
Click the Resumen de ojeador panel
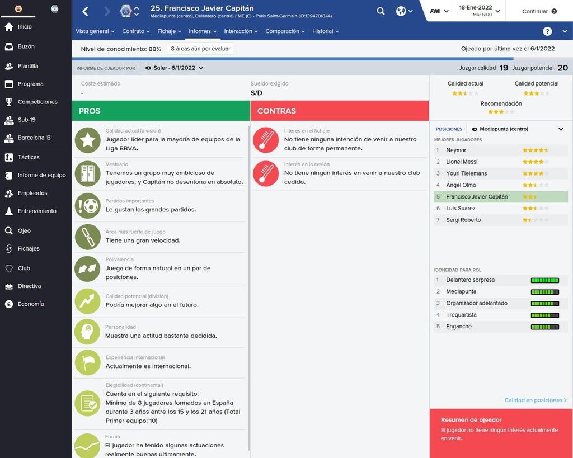(501, 433)
